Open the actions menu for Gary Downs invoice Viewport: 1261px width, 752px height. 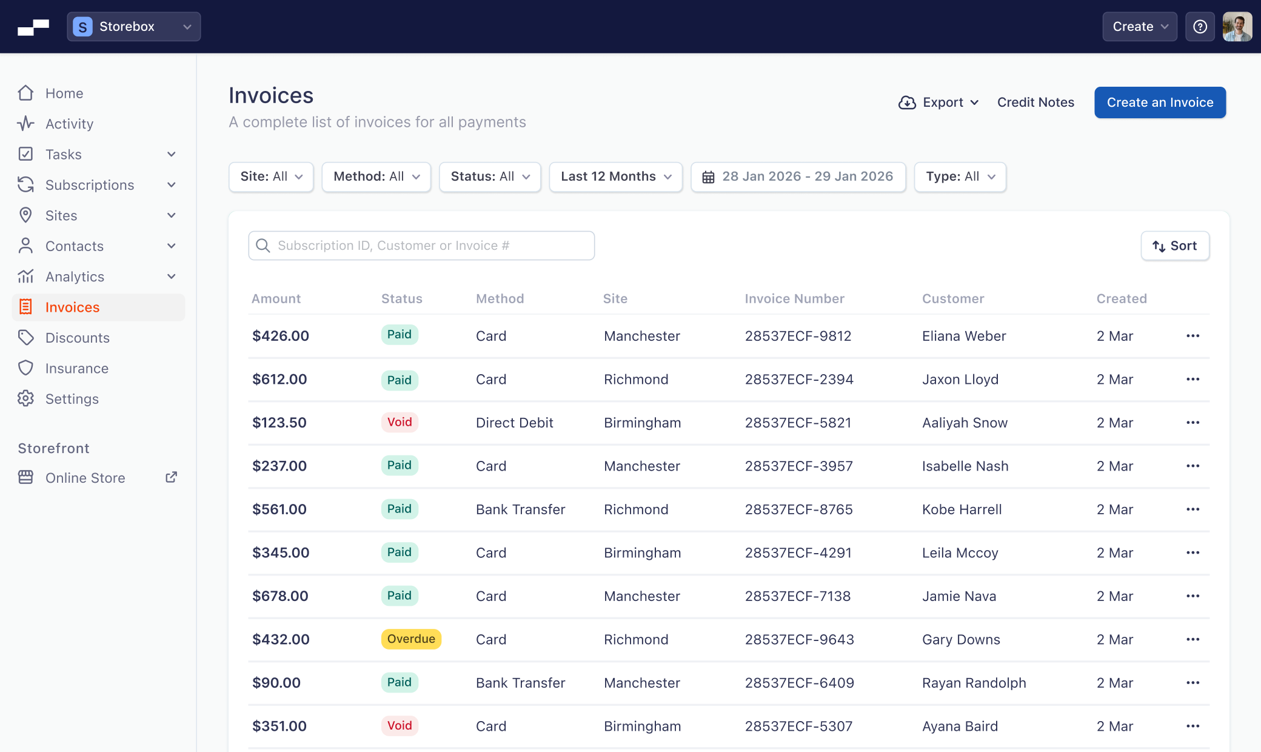click(1192, 639)
